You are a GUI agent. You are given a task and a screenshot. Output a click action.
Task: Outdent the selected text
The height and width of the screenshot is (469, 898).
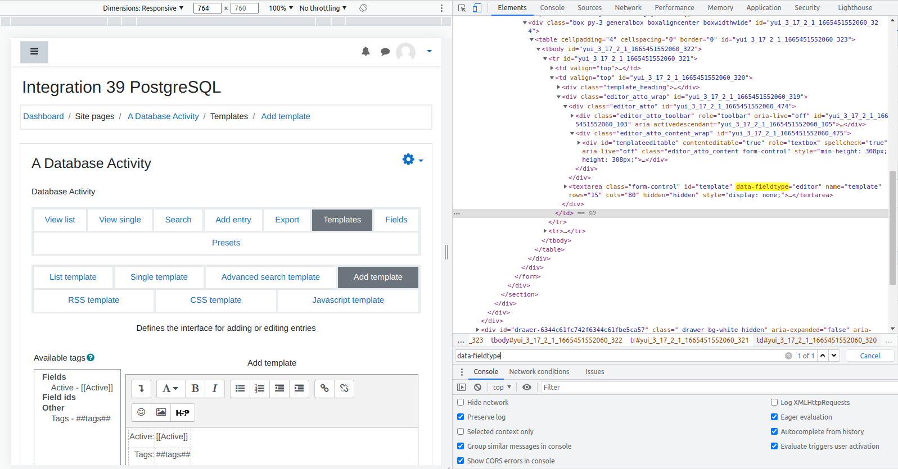pyautogui.click(x=279, y=388)
